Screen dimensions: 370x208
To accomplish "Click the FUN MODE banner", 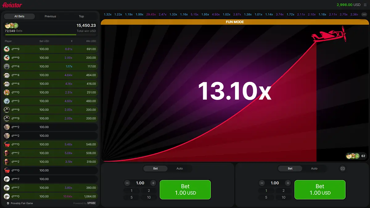I will click(235, 22).
